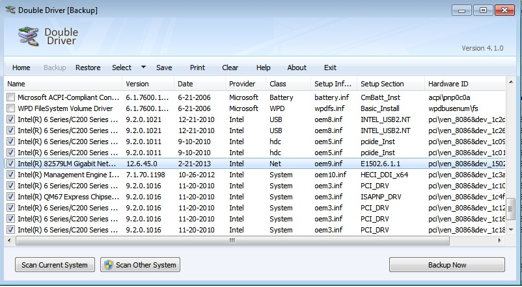522x287 pixels.
Task: Click the '10-26-2012' date cell
Action: click(x=196, y=175)
